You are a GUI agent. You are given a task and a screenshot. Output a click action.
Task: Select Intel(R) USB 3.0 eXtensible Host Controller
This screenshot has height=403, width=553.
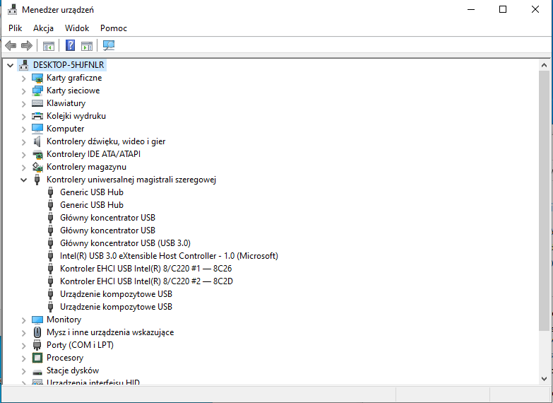pos(169,256)
